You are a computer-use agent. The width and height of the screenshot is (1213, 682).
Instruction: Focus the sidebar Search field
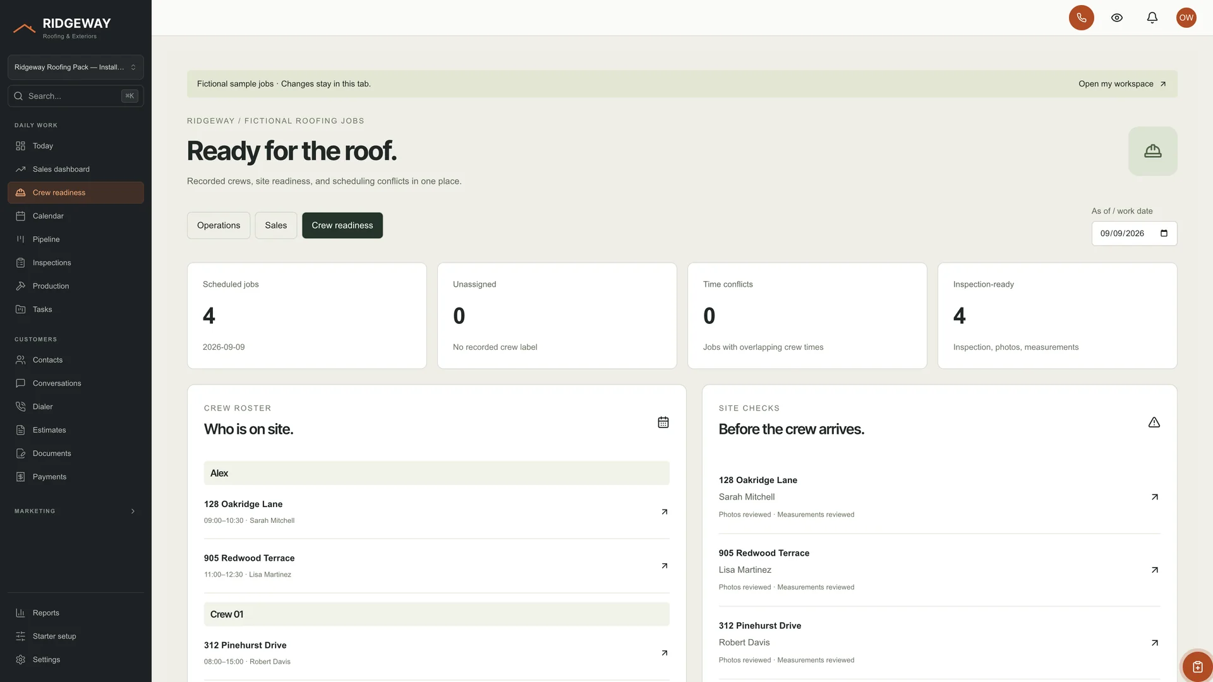[76, 96]
